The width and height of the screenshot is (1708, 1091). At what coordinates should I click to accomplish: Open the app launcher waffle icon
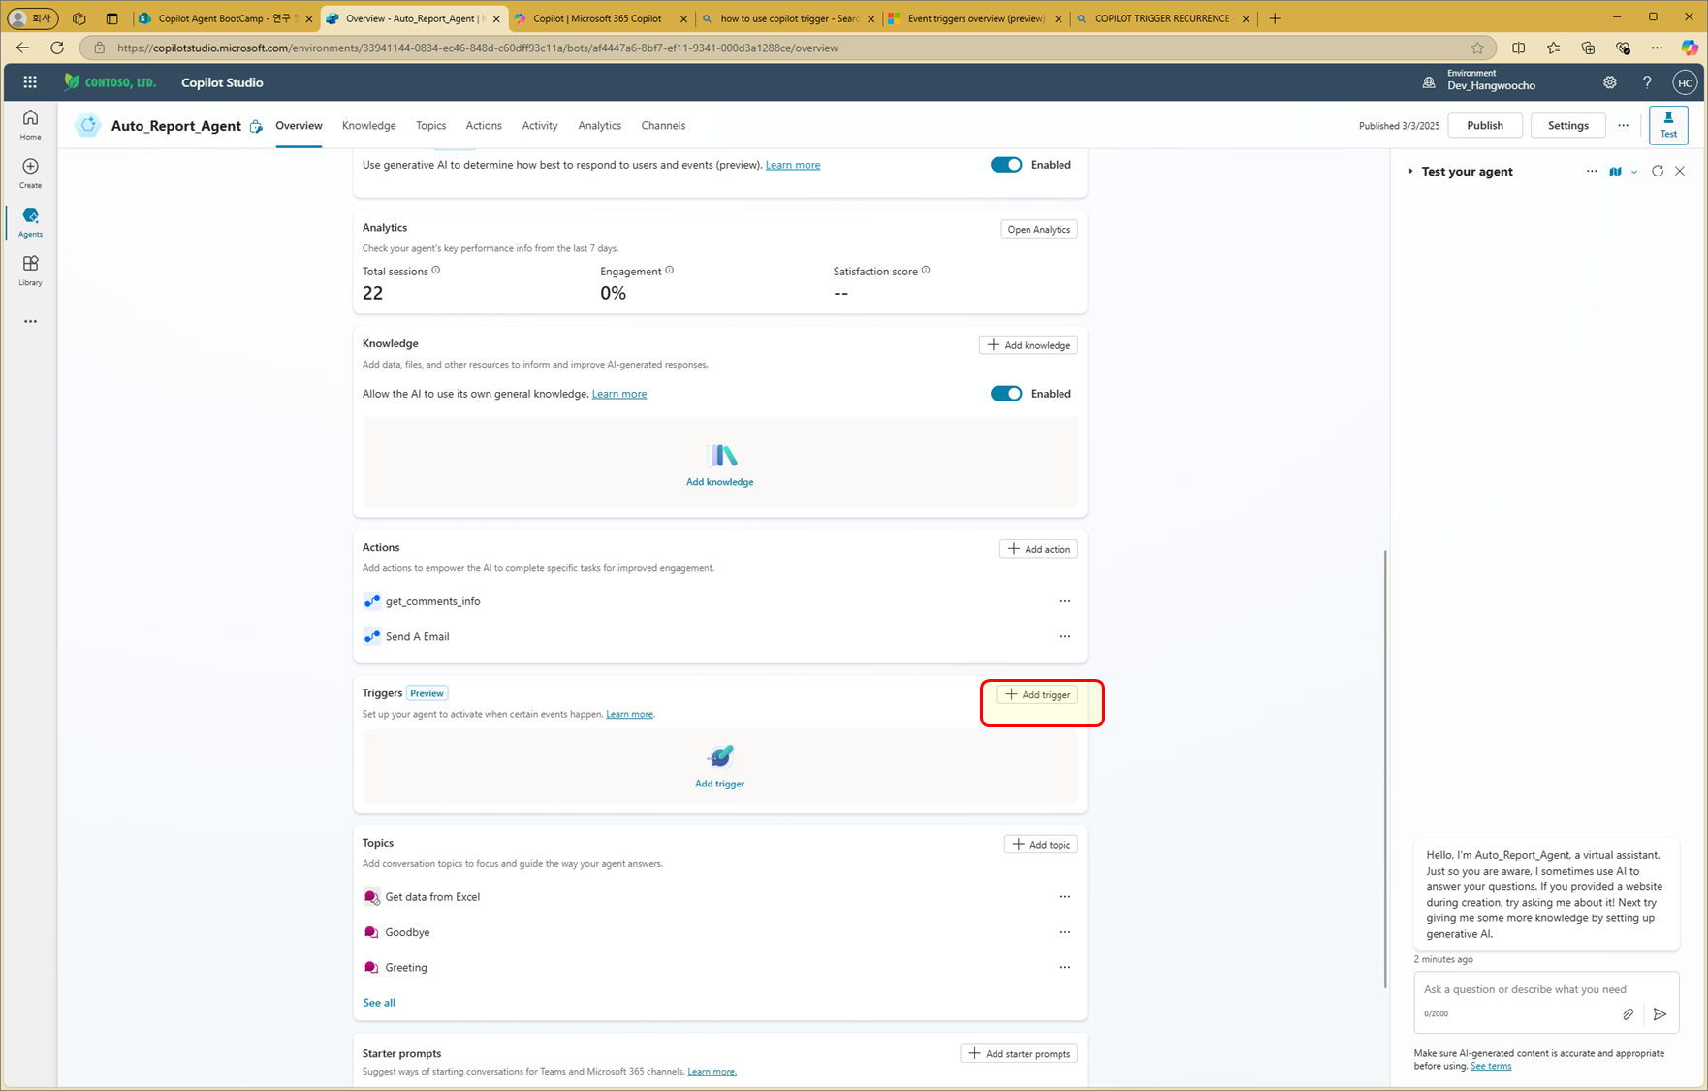[30, 82]
